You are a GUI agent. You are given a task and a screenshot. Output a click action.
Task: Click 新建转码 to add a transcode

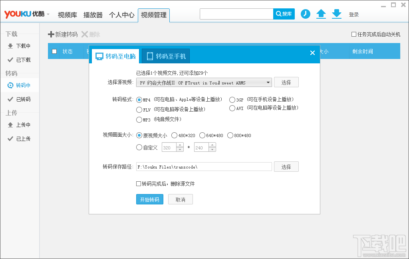coord(63,34)
